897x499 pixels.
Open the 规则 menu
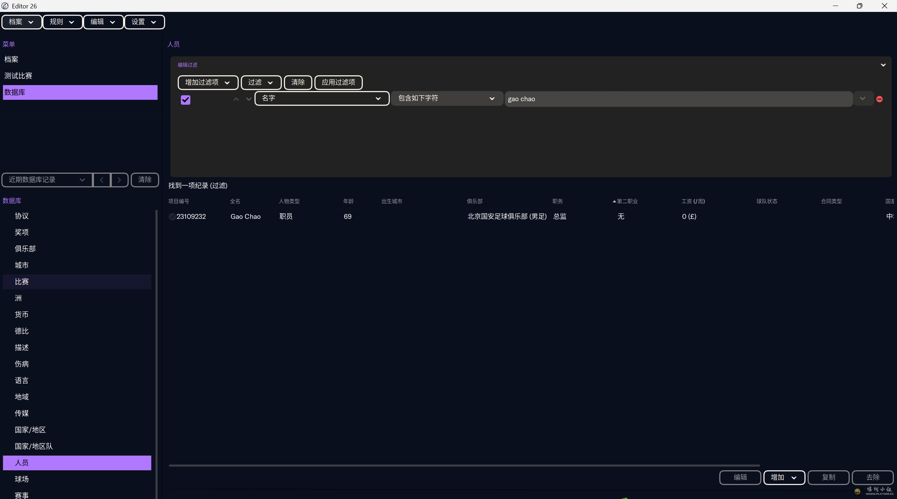point(62,22)
